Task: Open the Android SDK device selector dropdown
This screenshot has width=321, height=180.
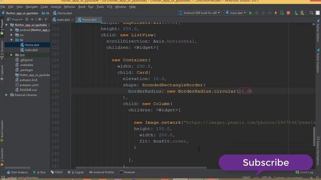Action: [200, 13]
